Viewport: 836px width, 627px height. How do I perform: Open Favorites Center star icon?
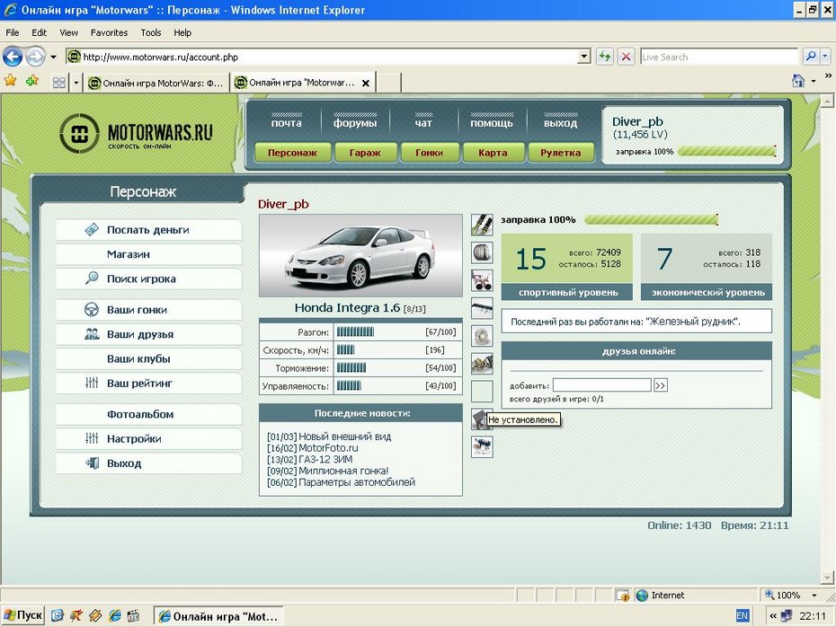pyautogui.click(x=10, y=81)
